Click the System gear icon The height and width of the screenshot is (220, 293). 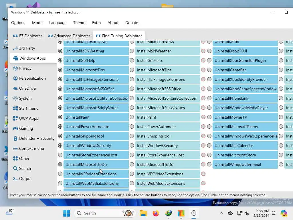point(15,98)
